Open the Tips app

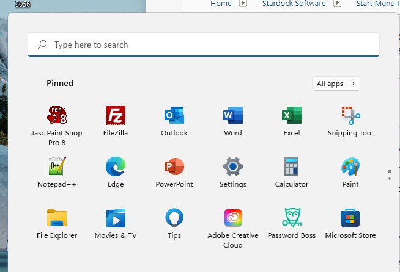pos(174,223)
